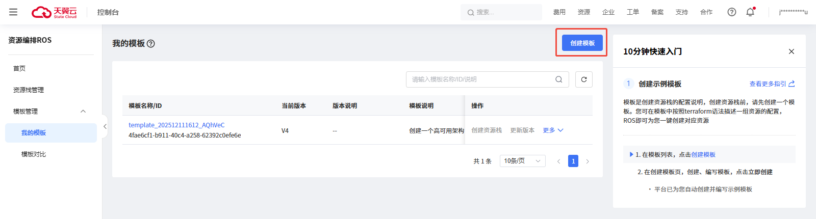Open the 更多 dropdown in template row
Screen dimensions: 816x219
click(x=553, y=130)
